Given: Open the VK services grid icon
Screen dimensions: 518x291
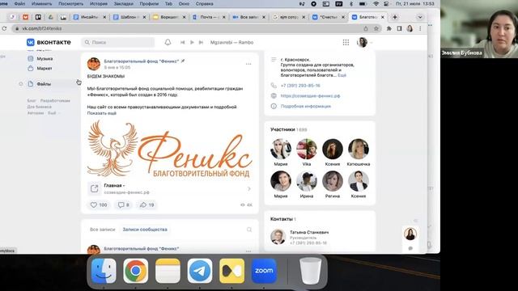Looking at the screenshot, I should tap(346, 42).
